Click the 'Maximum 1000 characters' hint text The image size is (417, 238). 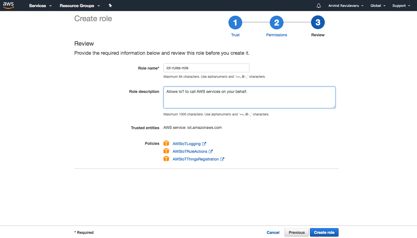216,114
